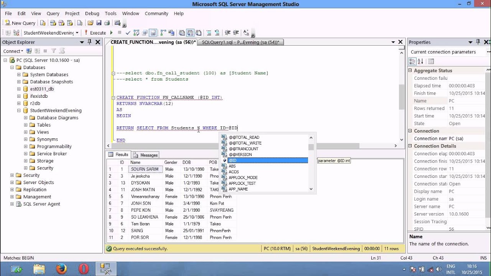This screenshot has height=276, width=491.
Task: Open the Query menu
Action: click(53, 13)
